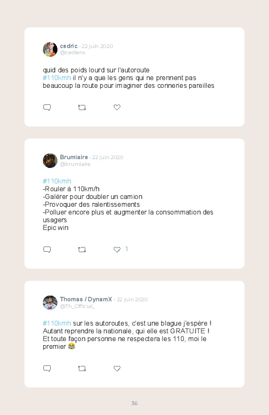Viewport: 269px width, 415px height.
Task: Reply to cedric's tweet about poids lourd
Action: point(47,107)
